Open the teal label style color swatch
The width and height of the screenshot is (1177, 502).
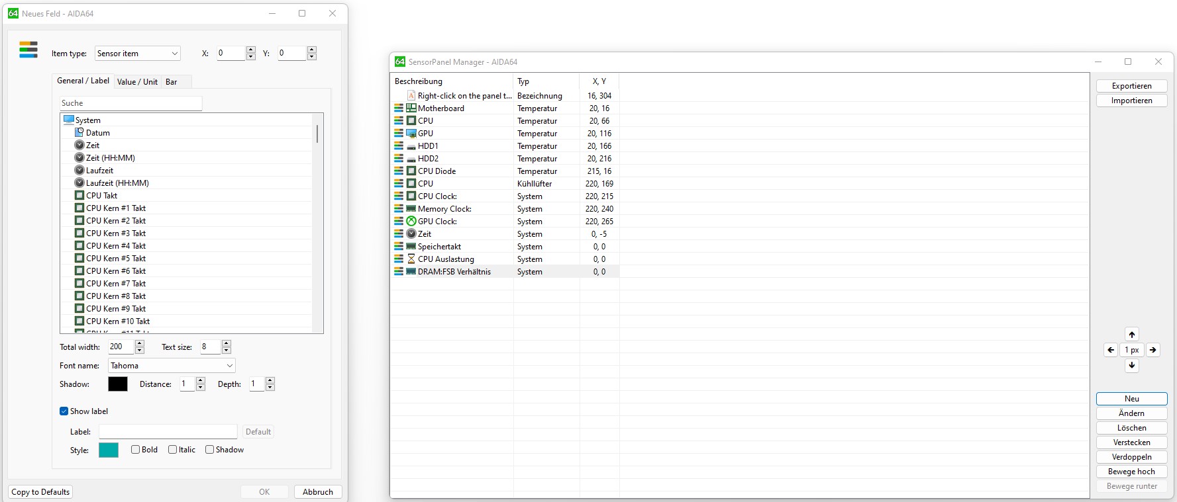pos(109,450)
